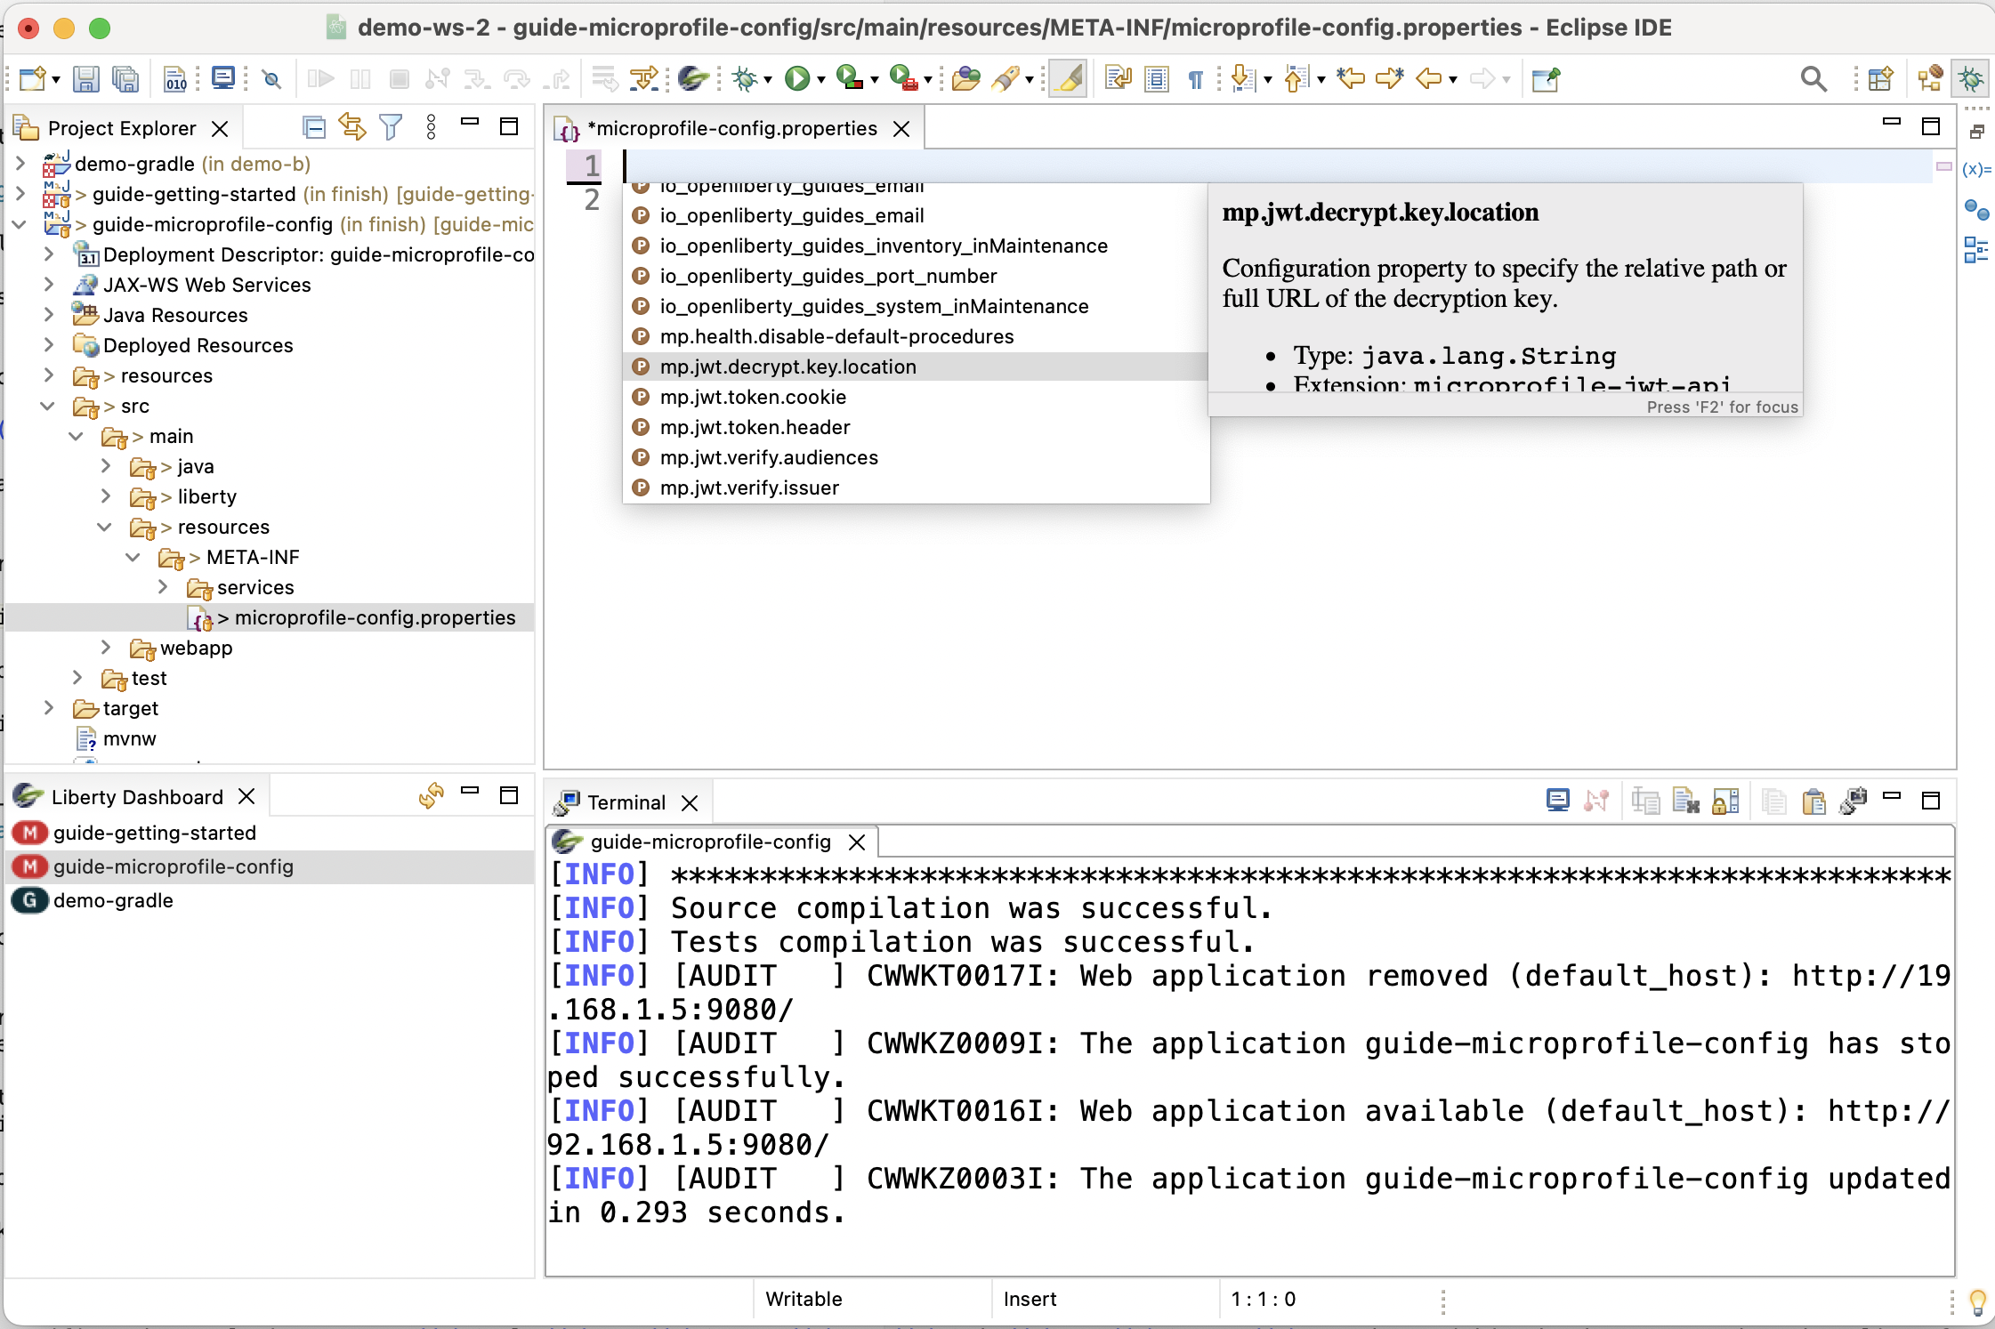Click the Last Edit Location icon
Screen dimensions: 1995x1329
(x=1350, y=79)
